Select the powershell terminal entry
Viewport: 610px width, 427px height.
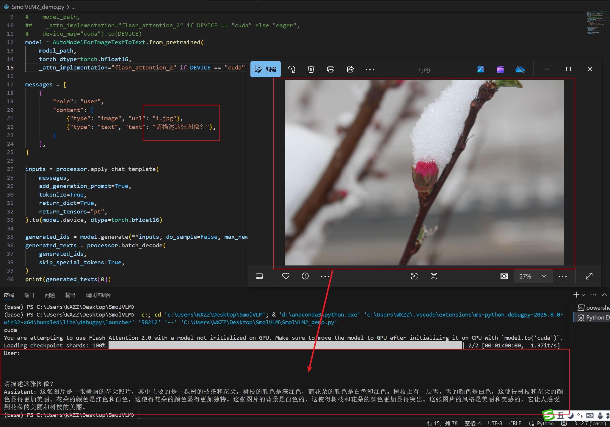pos(594,308)
